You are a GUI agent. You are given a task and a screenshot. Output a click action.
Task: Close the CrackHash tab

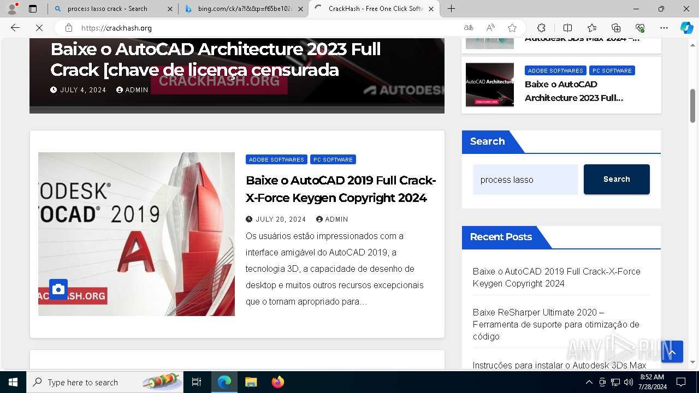[431, 9]
